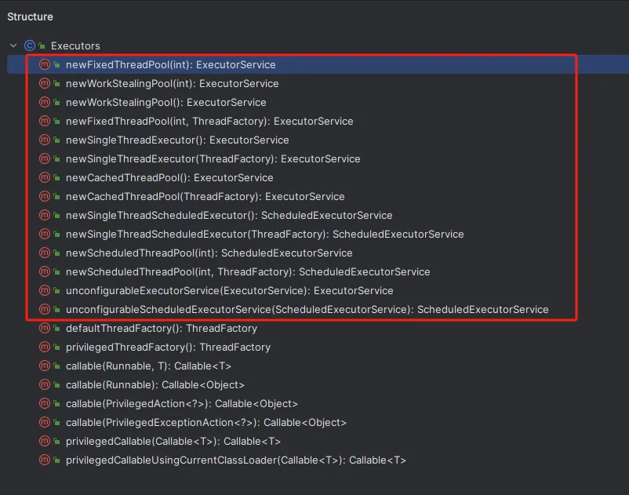The height and width of the screenshot is (495, 629).
Task: Click method icon of newScheduledThreadPool(int, ThreadFactory)
Action: coord(45,272)
